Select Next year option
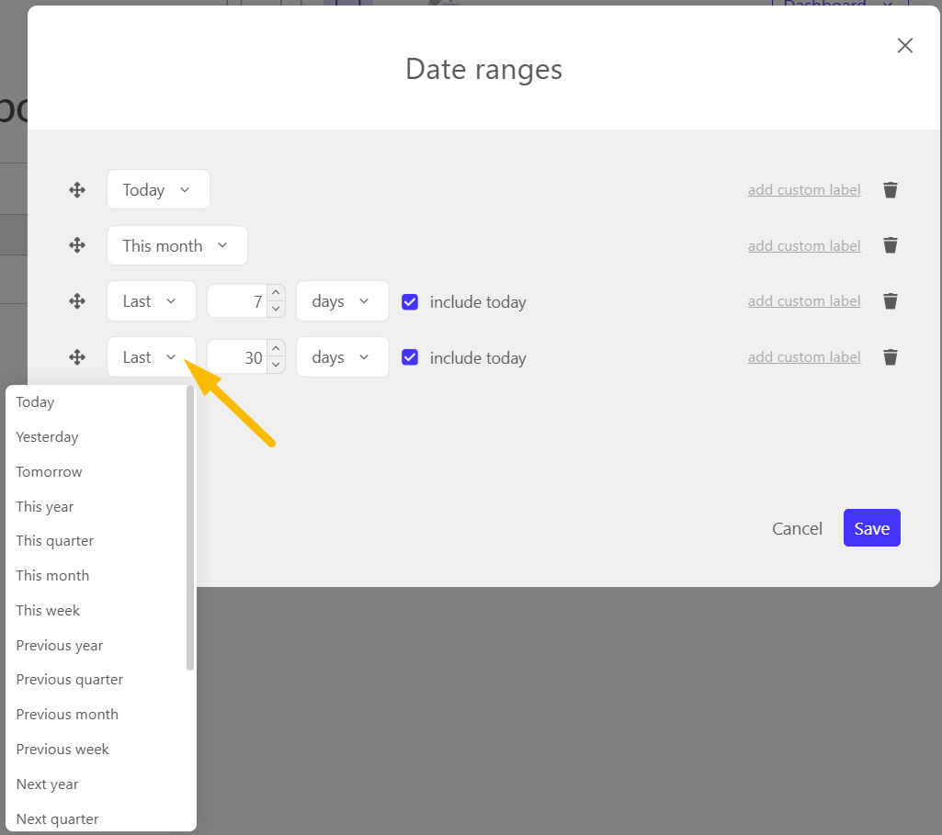The width and height of the screenshot is (942, 835). point(96,784)
